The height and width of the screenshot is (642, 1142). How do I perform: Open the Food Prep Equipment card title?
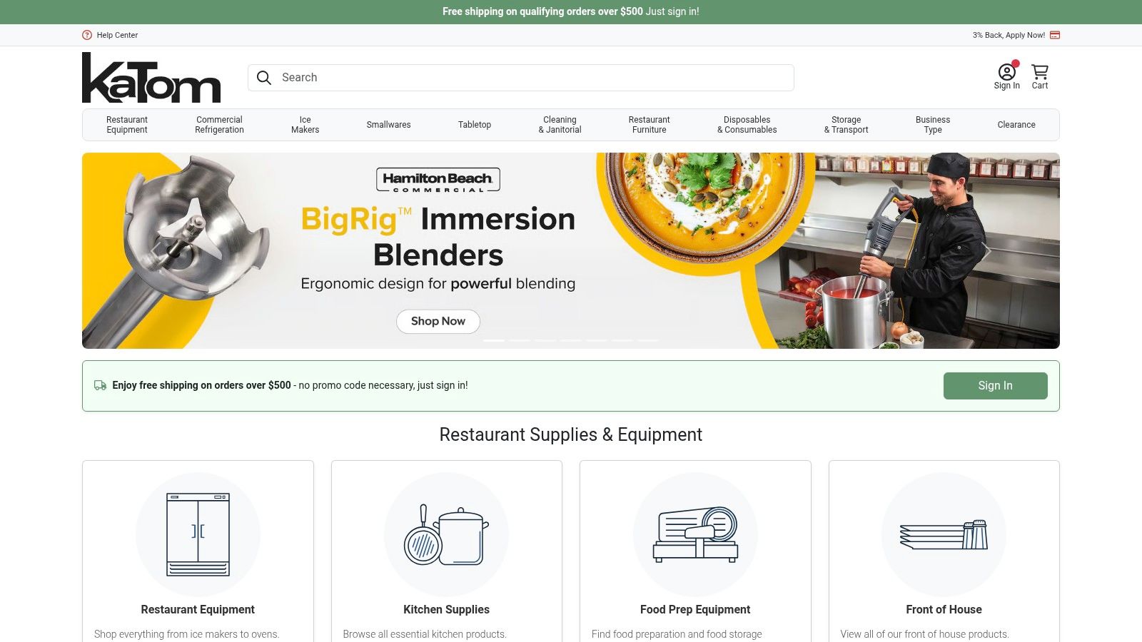tap(695, 610)
